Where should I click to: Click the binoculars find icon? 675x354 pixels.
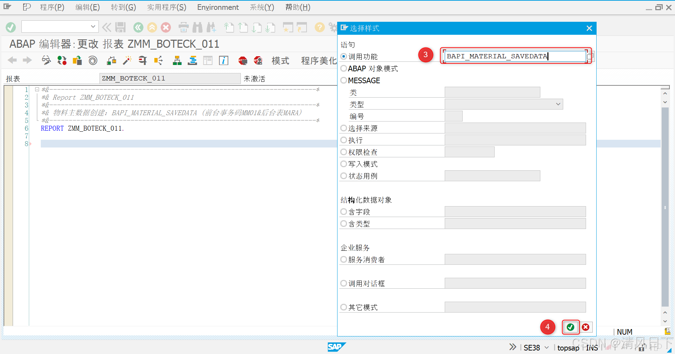[198, 27]
